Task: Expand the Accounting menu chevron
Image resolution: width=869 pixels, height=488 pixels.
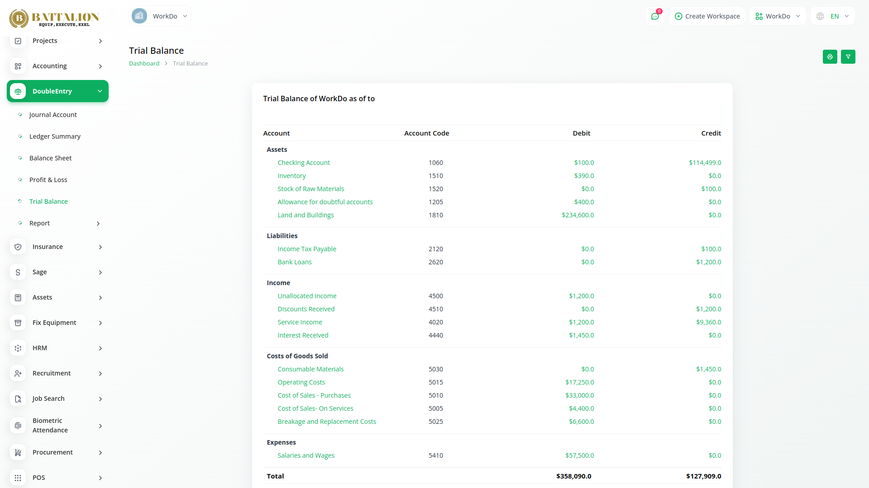Action: 100,66
